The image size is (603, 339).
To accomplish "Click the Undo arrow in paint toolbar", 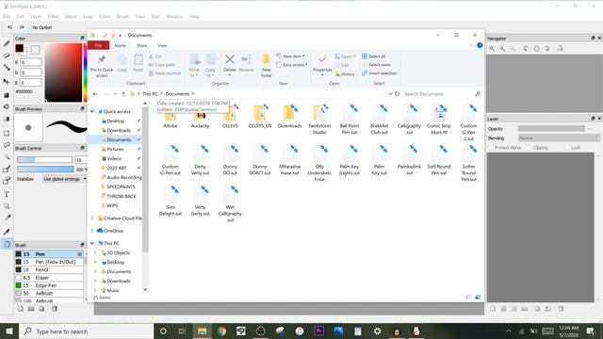I will click(10, 27).
